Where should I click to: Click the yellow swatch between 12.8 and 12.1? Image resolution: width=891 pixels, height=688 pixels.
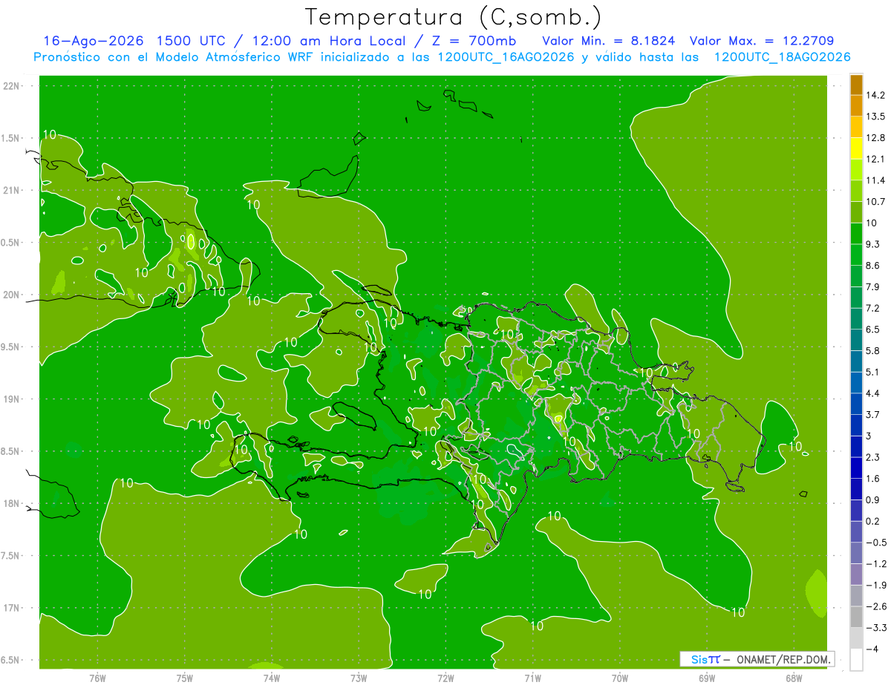pos(856,148)
